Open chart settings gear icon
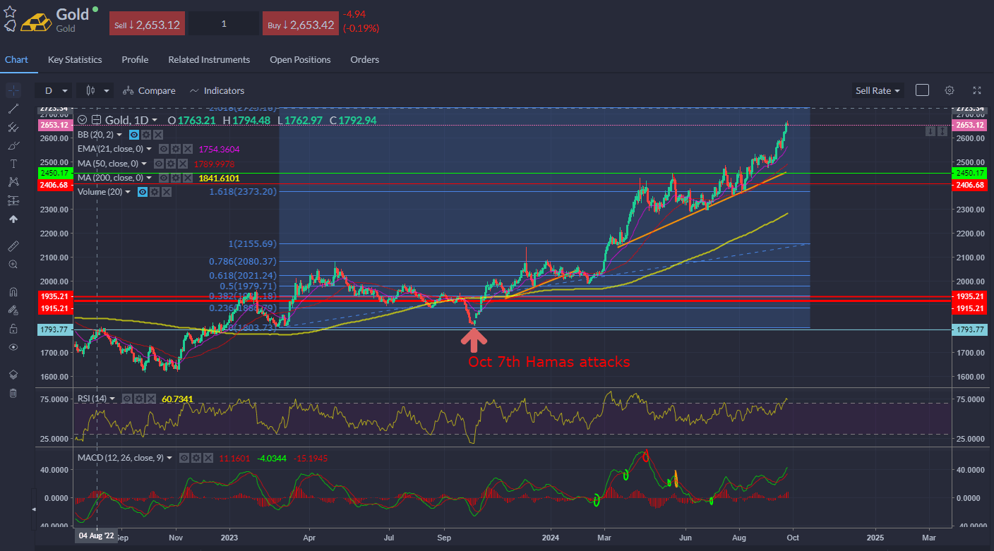 [x=950, y=90]
